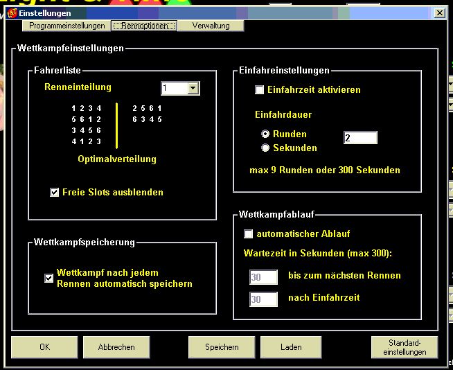This screenshot has height=370, width=453.
Task: Click the Einstellungen title bar app icon
Action: point(12,12)
